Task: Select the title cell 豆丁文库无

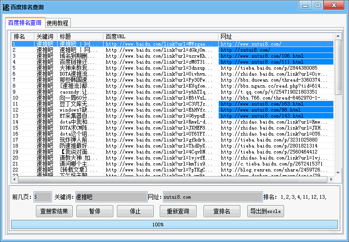Action: [x=80, y=104]
